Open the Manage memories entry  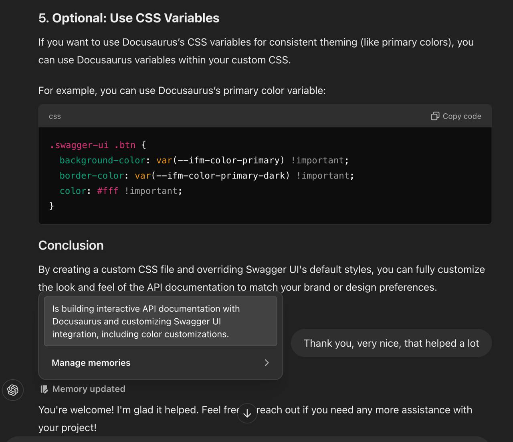pos(91,363)
